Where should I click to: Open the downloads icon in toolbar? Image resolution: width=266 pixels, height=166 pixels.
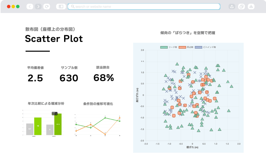point(251,6)
